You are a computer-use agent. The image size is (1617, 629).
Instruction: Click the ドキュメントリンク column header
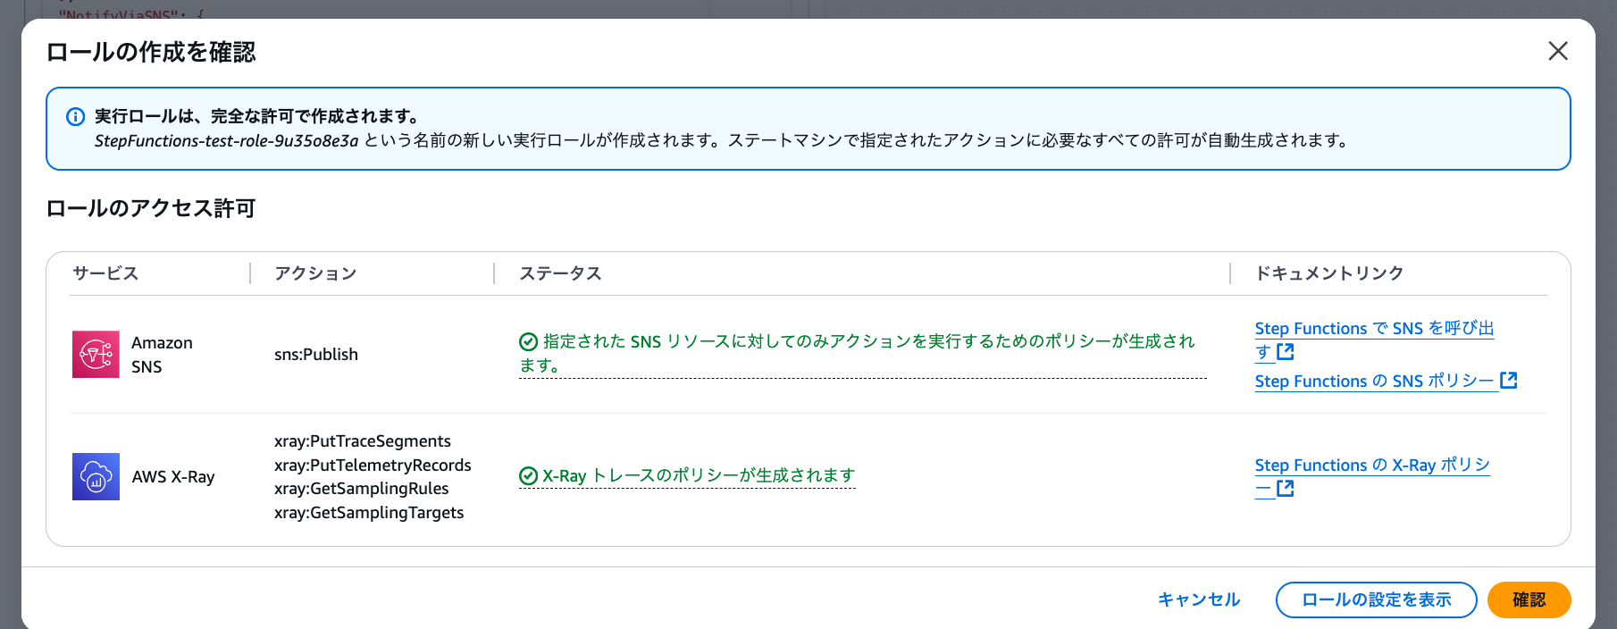coord(1329,273)
